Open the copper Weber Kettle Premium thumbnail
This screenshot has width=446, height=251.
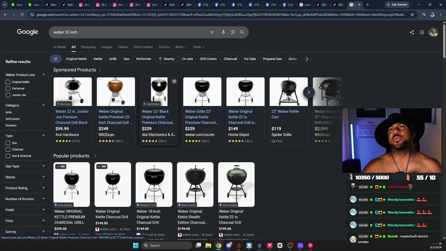click(x=116, y=92)
